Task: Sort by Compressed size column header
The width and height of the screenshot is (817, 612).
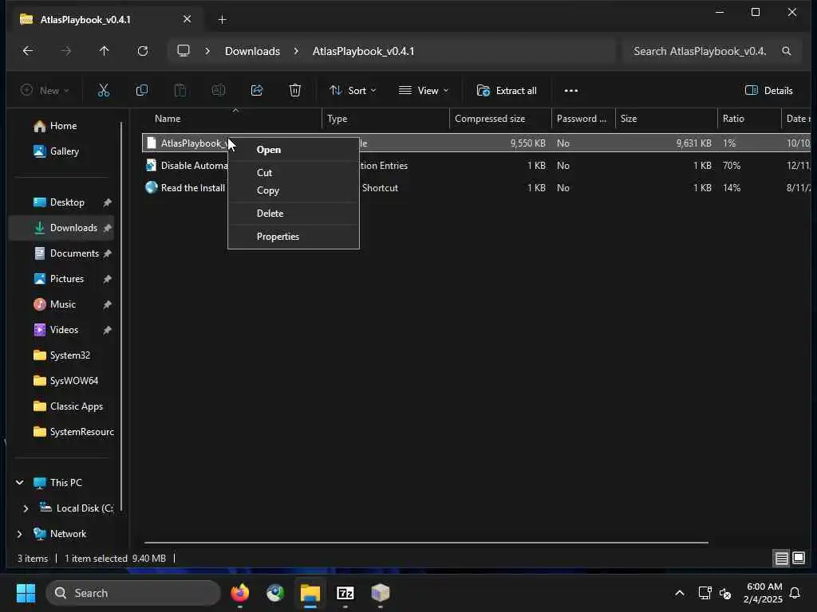Action: [x=501, y=119]
